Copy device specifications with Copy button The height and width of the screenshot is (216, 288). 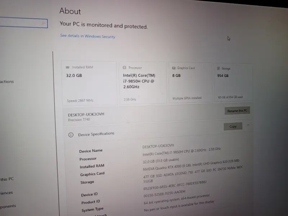233,126
